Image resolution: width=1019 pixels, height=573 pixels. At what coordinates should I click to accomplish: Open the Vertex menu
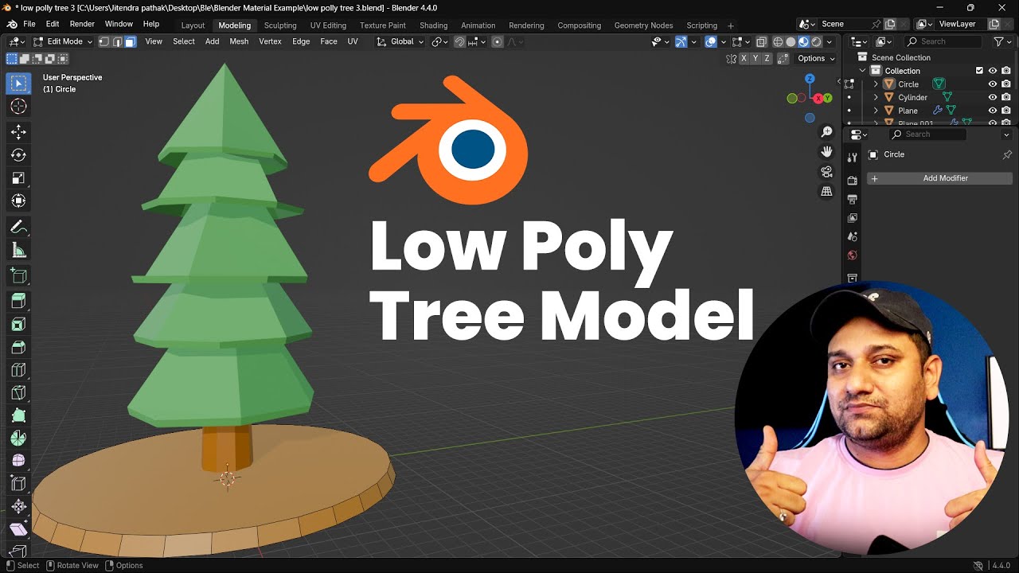click(270, 41)
